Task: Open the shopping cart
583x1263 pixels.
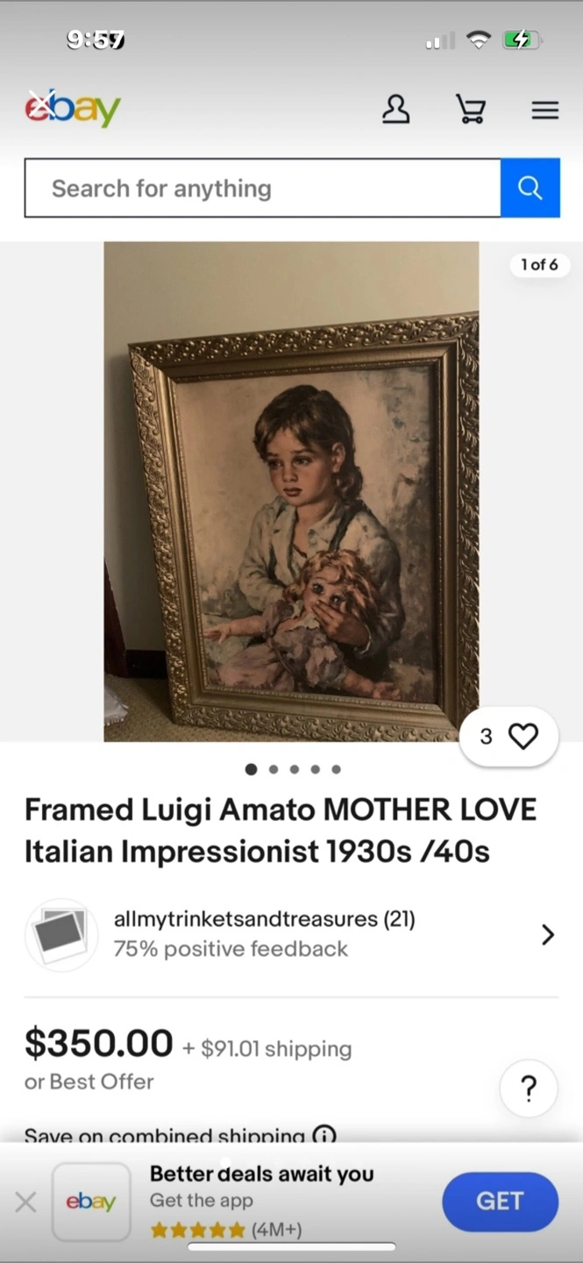Action: coord(471,110)
